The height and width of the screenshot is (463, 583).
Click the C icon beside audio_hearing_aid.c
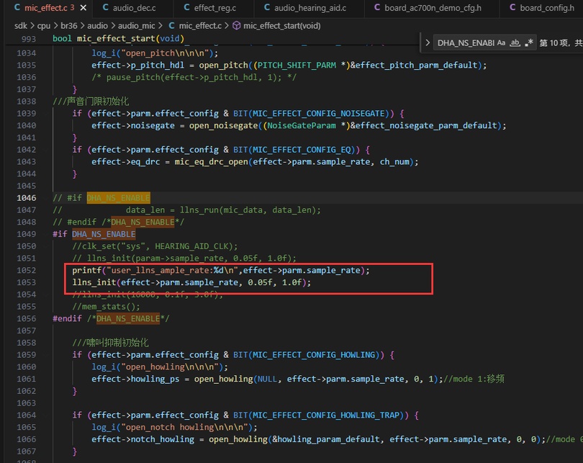pos(267,7)
